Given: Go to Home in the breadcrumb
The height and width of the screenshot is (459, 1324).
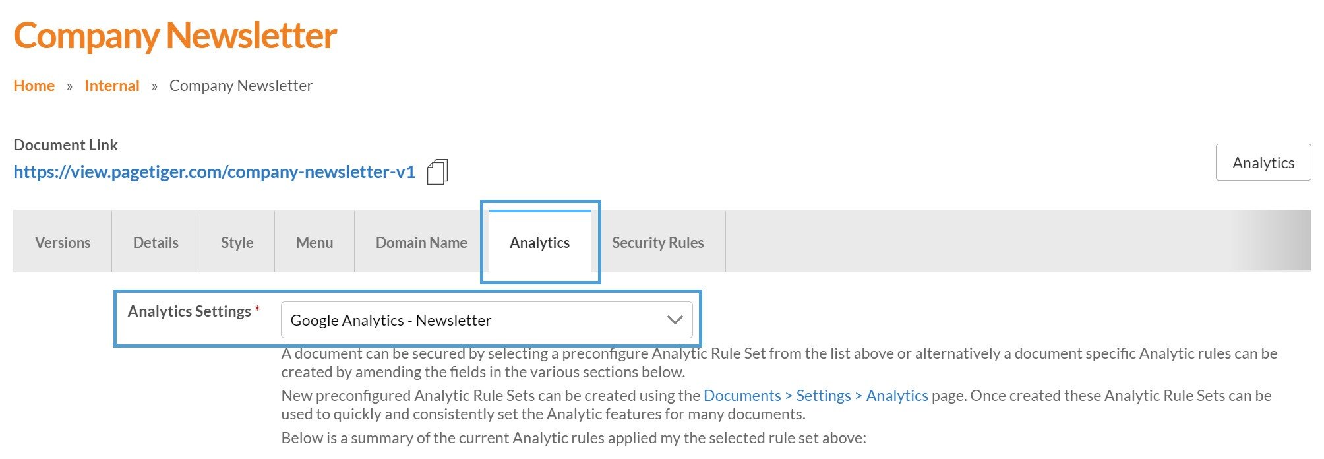Looking at the screenshot, I should pyautogui.click(x=34, y=86).
